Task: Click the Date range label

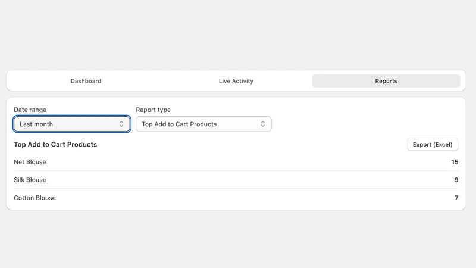Action: click(x=30, y=110)
